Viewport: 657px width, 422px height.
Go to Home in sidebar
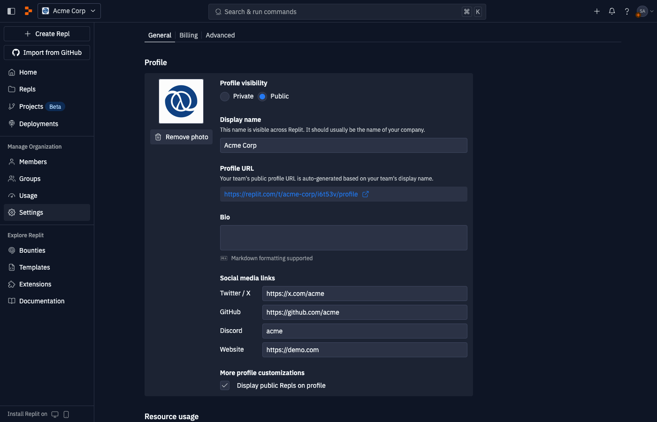click(x=47, y=72)
